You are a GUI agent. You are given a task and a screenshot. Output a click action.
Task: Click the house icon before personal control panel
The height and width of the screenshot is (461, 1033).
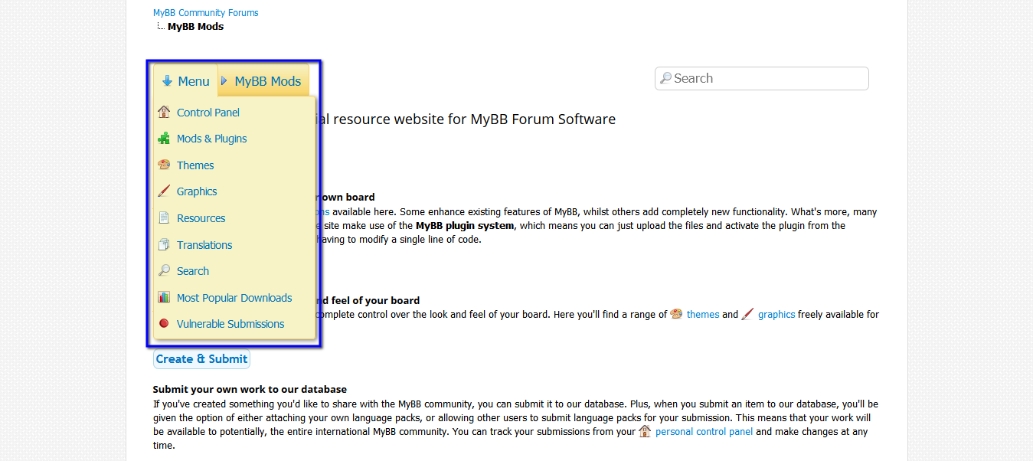645,431
